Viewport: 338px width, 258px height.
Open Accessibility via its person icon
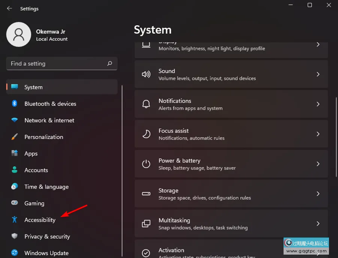tap(14, 220)
